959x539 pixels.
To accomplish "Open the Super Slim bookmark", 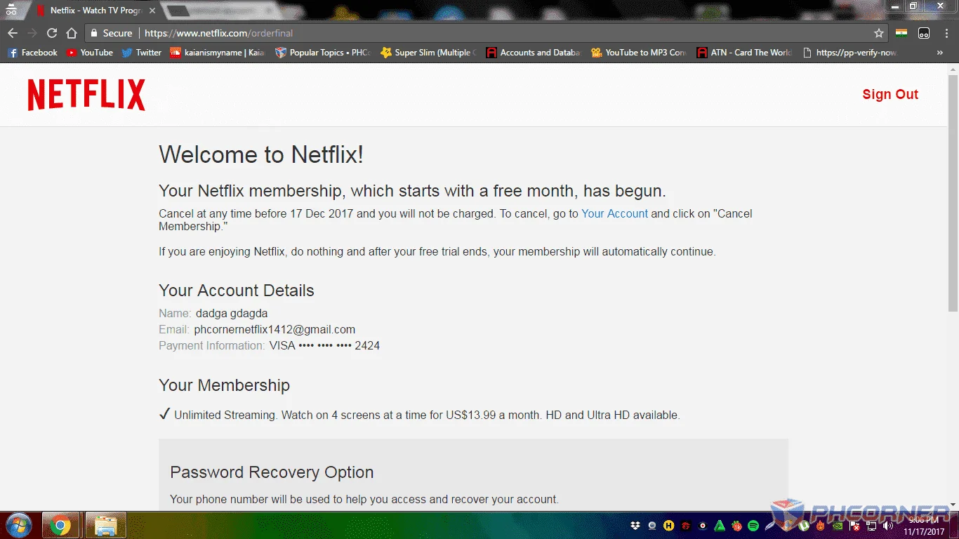I will tap(428, 53).
